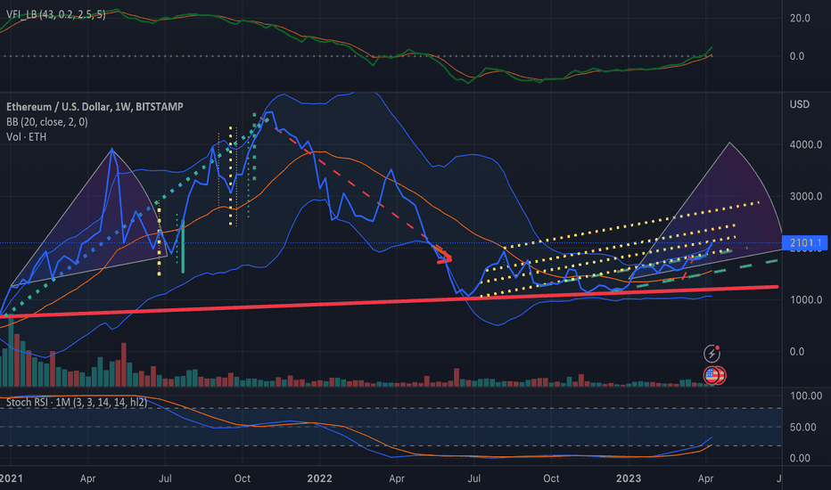Click the Apr label right of 2023
The height and width of the screenshot is (490, 831).
(x=705, y=478)
